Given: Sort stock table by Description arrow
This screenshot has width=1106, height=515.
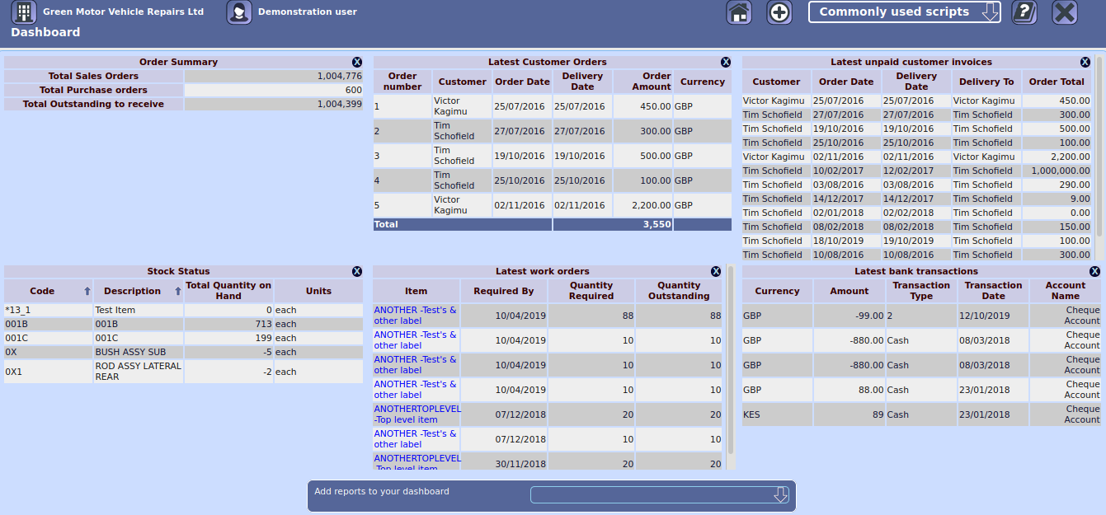Looking at the screenshot, I should point(177,291).
